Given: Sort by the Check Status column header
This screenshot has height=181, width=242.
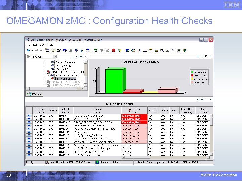Looking at the screenshot, I should [x=134, y=110].
